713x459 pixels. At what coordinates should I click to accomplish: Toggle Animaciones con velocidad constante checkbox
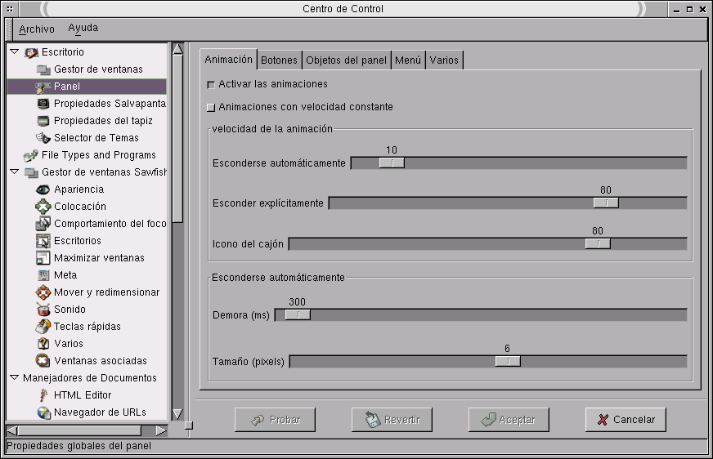pos(211,107)
